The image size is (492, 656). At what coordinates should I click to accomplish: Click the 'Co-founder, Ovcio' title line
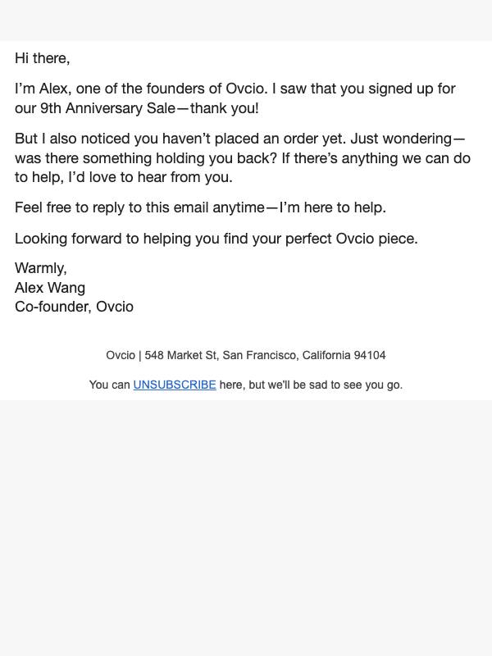pos(74,307)
